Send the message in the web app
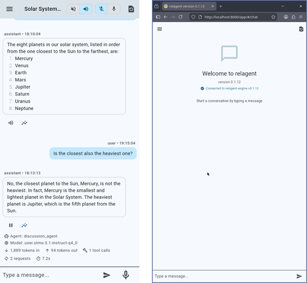This screenshot has width=307, height=283. click(299, 276)
